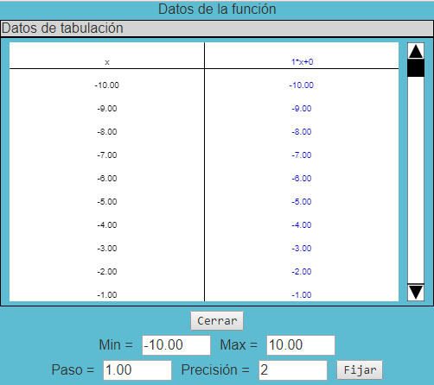This screenshot has width=434, height=385.
Task: Select x value -10.00 in black column
Action: (x=107, y=85)
